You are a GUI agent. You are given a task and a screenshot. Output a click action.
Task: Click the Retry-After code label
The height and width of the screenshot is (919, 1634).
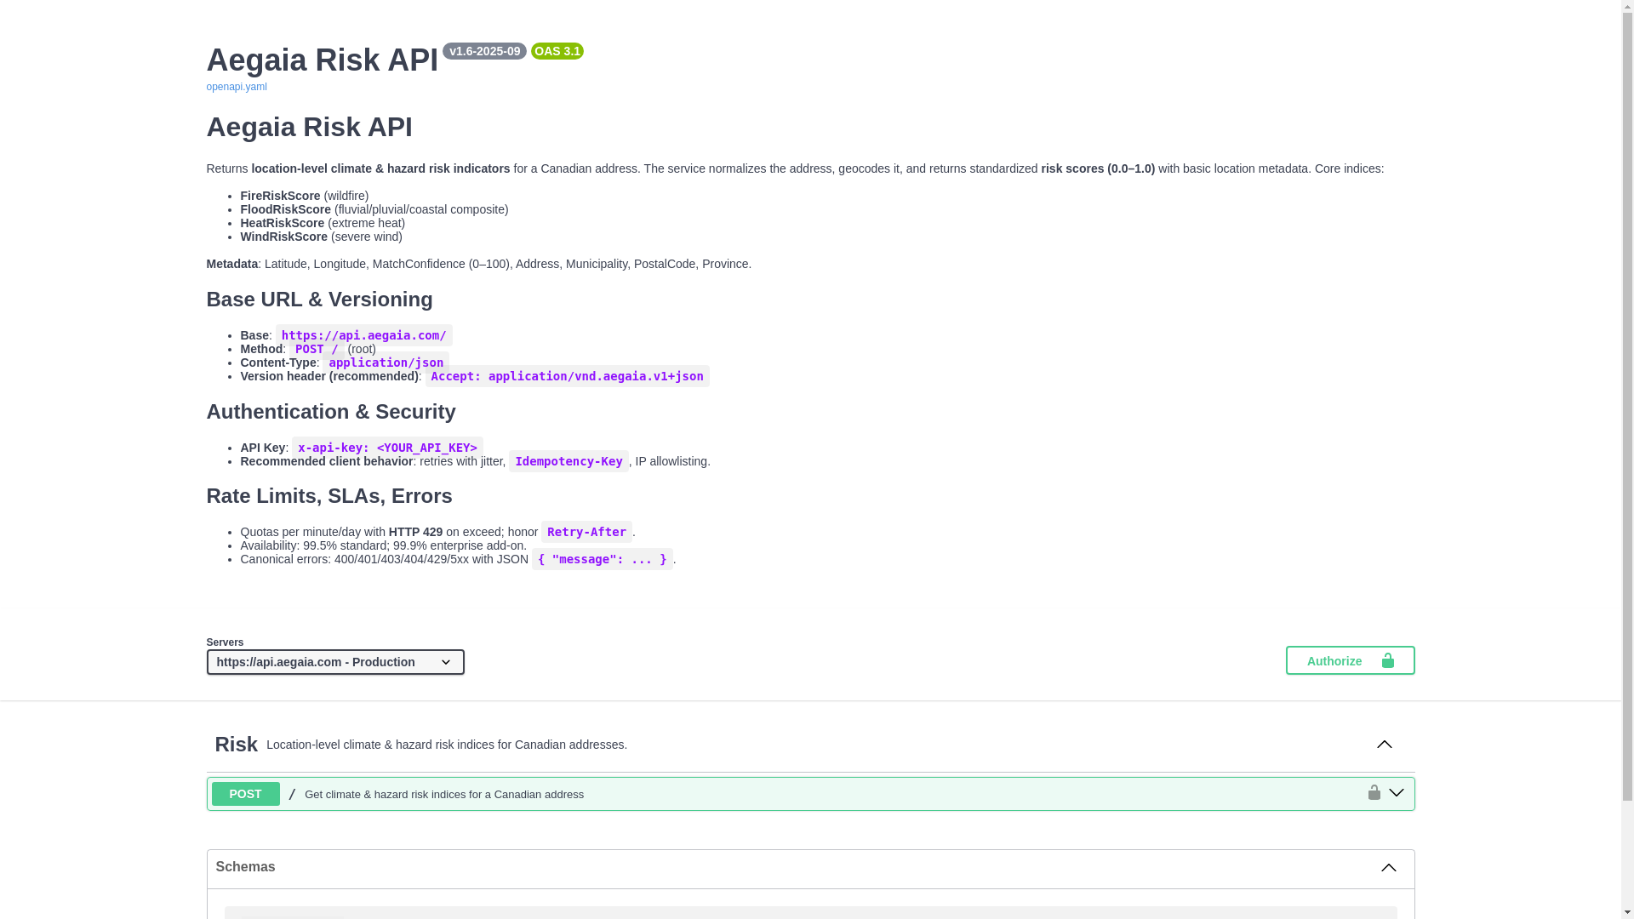pyautogui.click(x=586, y=532)
